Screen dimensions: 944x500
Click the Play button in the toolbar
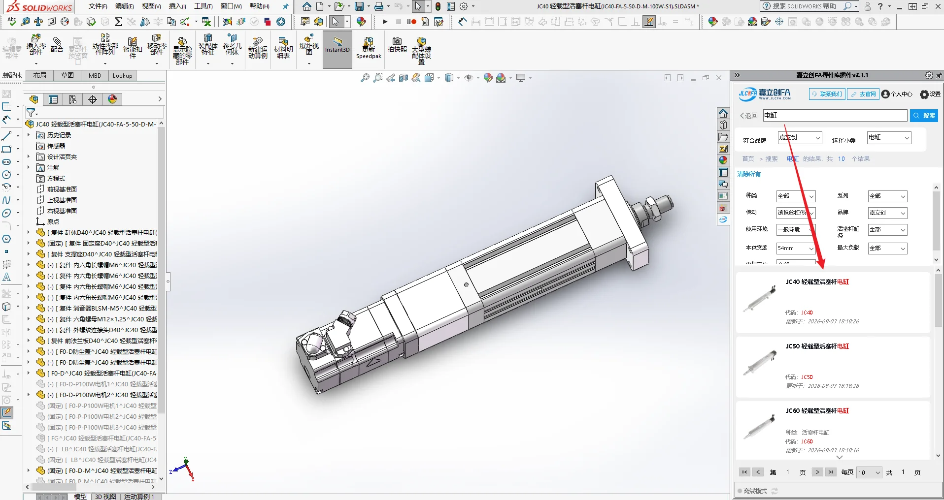[x=385, y=22]
